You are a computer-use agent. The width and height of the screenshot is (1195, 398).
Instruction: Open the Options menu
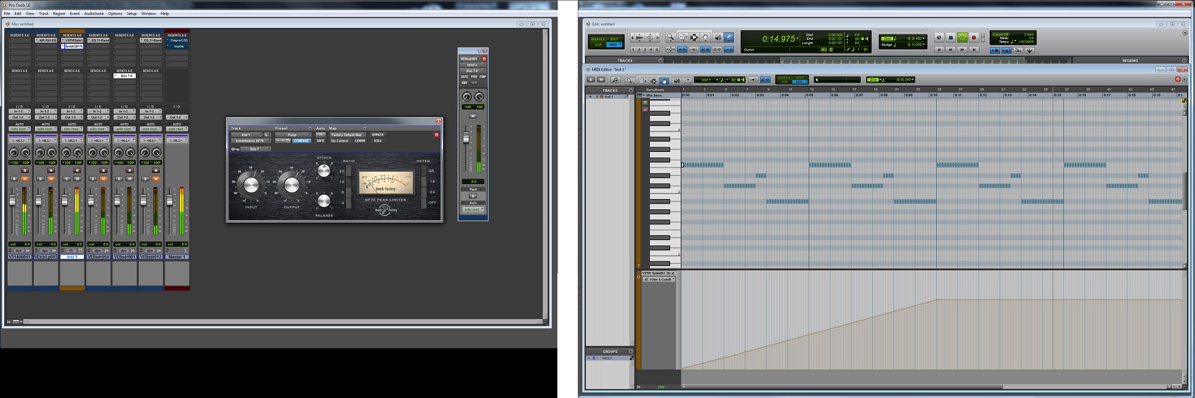click(115, 13)
